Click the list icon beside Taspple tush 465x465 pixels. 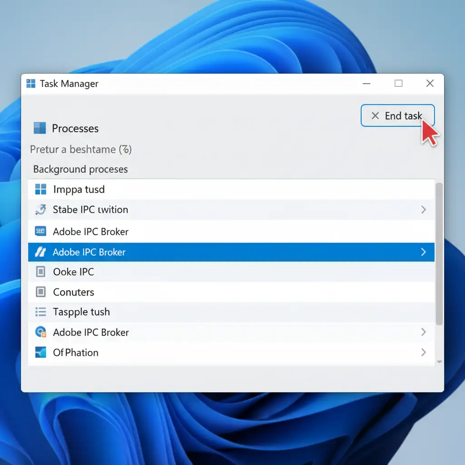[41, 312]
